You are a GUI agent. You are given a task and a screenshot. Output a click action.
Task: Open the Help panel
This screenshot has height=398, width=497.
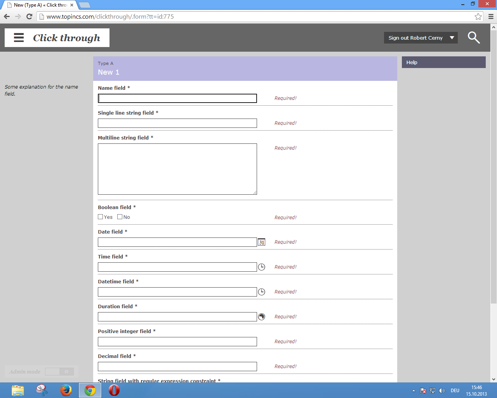point(443,62)
